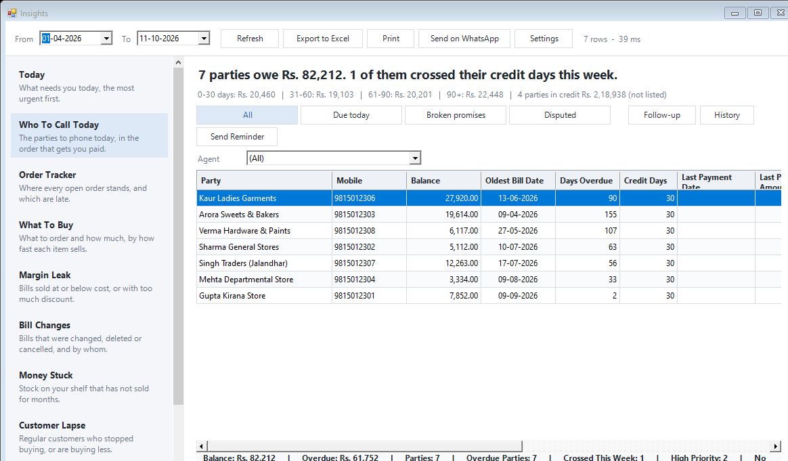The width and height of the screenshot is (788, 461).
Task: Open Margin Leak in sidebar
Action: 89,286
